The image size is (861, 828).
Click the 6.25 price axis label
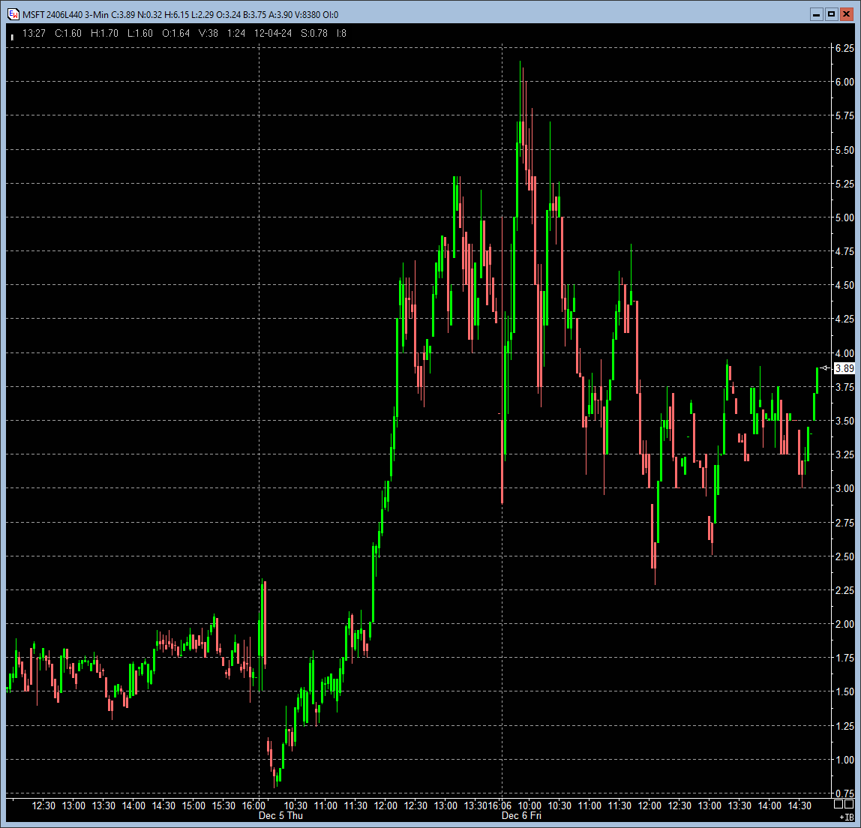844,48
